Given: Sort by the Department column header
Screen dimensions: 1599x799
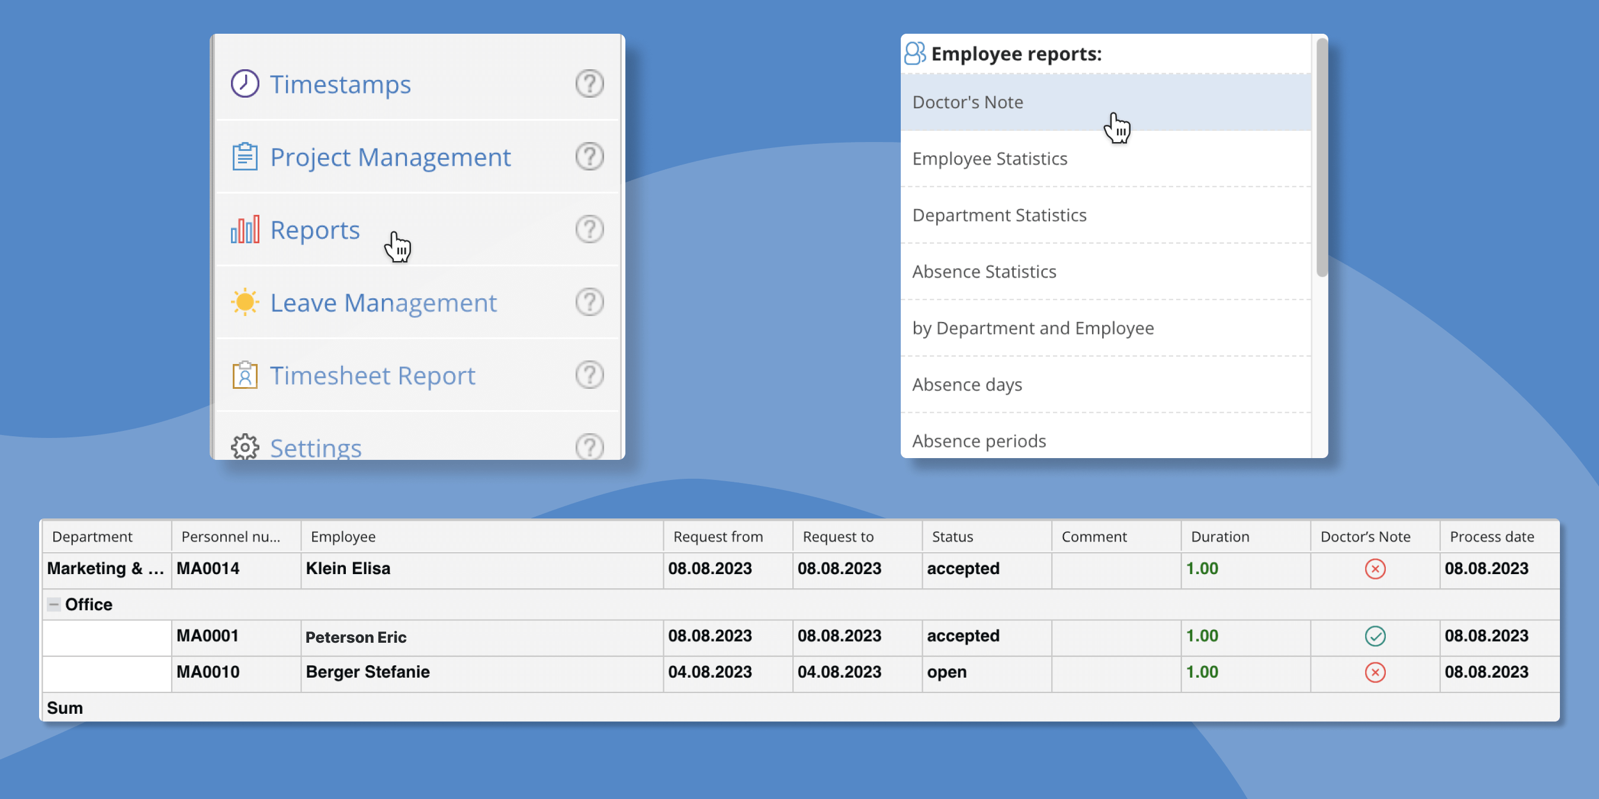Looking at the screenshot, I should coord(107,537).
